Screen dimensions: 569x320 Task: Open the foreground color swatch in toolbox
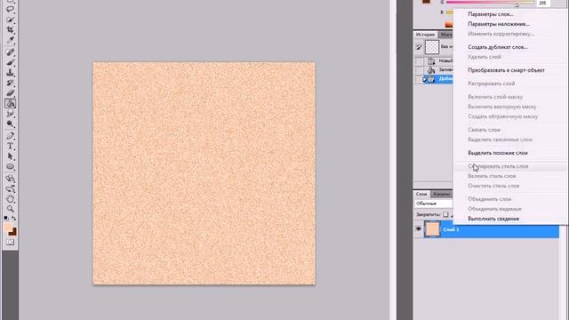click(x=8, y=228)
